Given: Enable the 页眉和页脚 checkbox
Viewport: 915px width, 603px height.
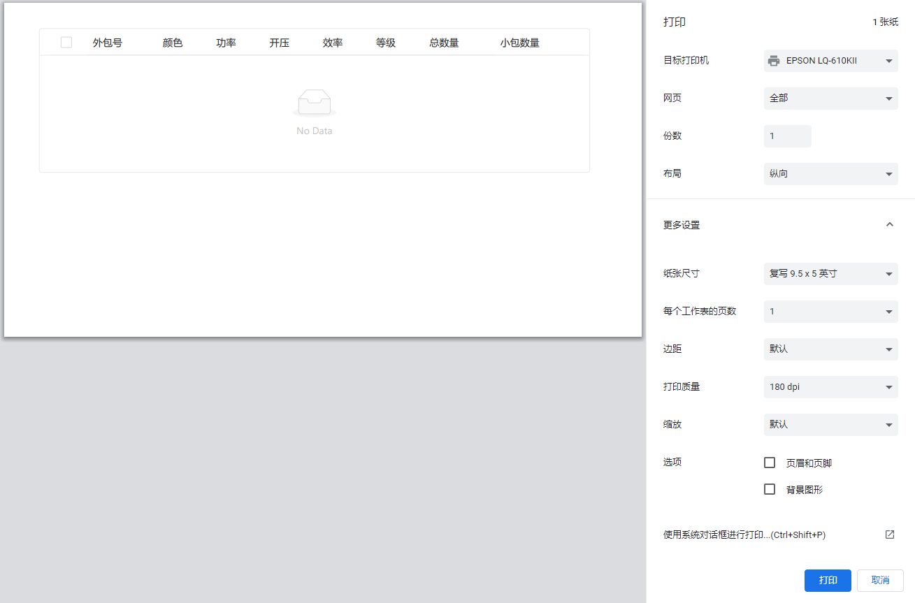Looking at the screenshot, I should [x=770, y=462].
